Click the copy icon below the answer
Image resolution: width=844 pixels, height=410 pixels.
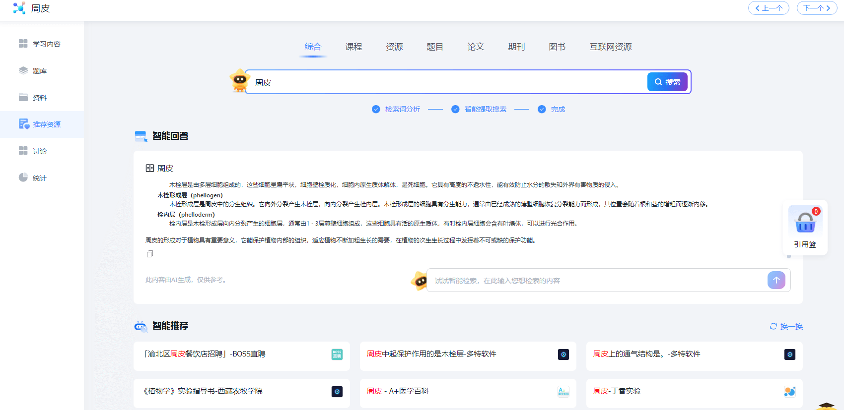149,254
